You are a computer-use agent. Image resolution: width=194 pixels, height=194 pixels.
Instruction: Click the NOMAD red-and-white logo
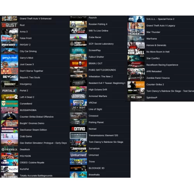point(78,129)
